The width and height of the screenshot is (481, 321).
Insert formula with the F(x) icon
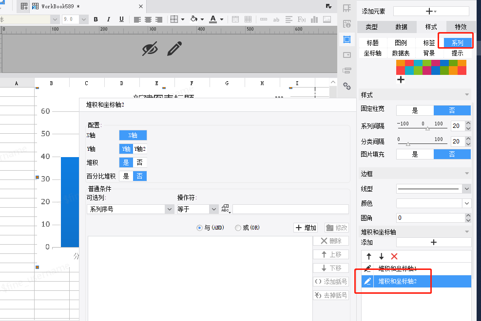[x=302, y=19]
